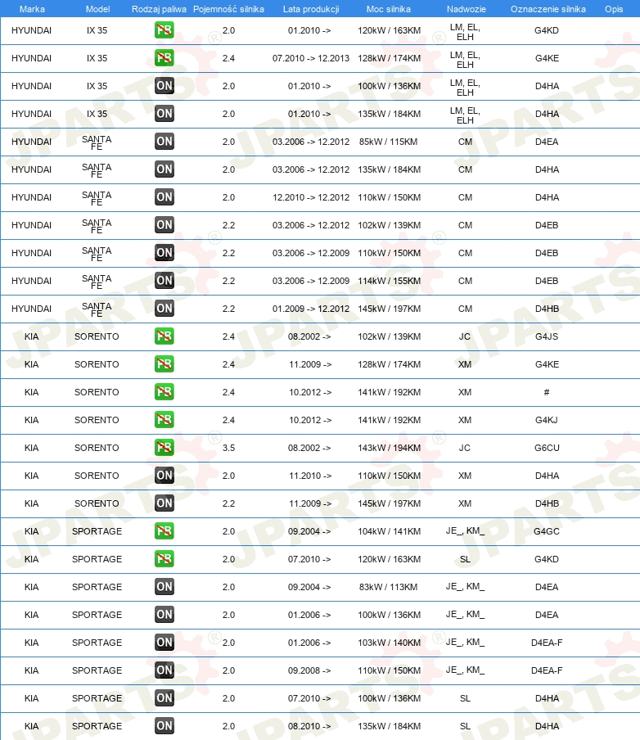Click ON icon in Sportage 01.2006 D4EA row
This screenshot has width=640, height=740.
click(x=165, y=615)
